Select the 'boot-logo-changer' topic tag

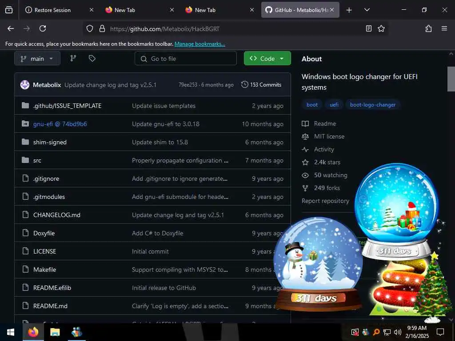tap(373, 105)
